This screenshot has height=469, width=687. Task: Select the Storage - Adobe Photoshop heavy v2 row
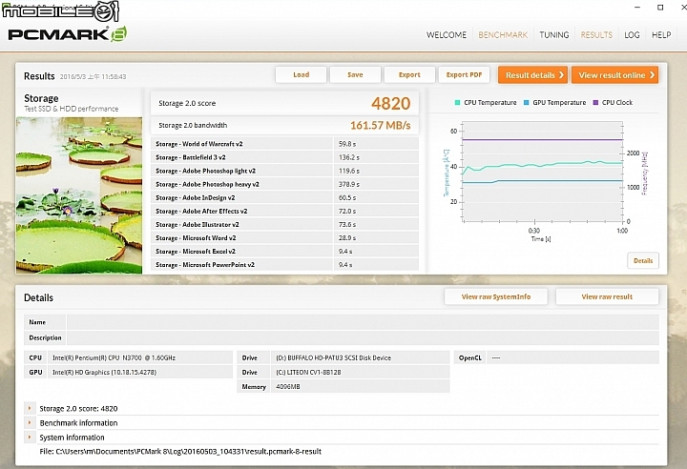284,184
